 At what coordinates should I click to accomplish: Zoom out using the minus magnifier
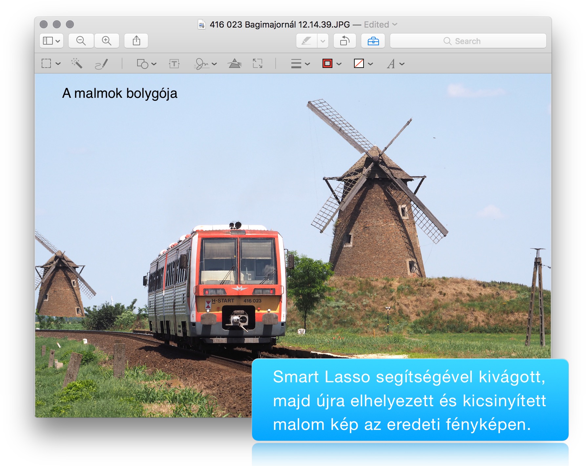coord(81,41)
